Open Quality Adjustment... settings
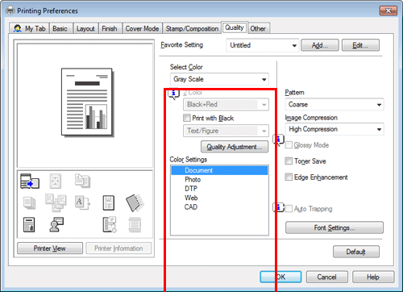This screenshot has height=292, width=403. point(235,147)
